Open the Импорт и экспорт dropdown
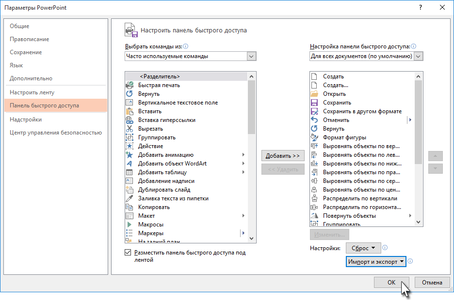Viewport: 454px width, 300px height. pos(376,262)
